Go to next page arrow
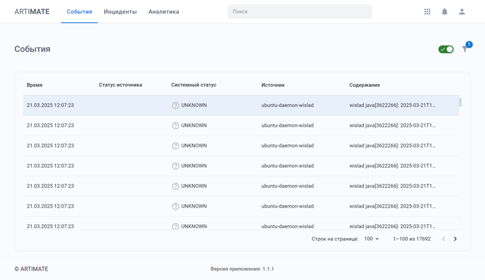Viewport: 485px width, 280px height. coord(455,239)
